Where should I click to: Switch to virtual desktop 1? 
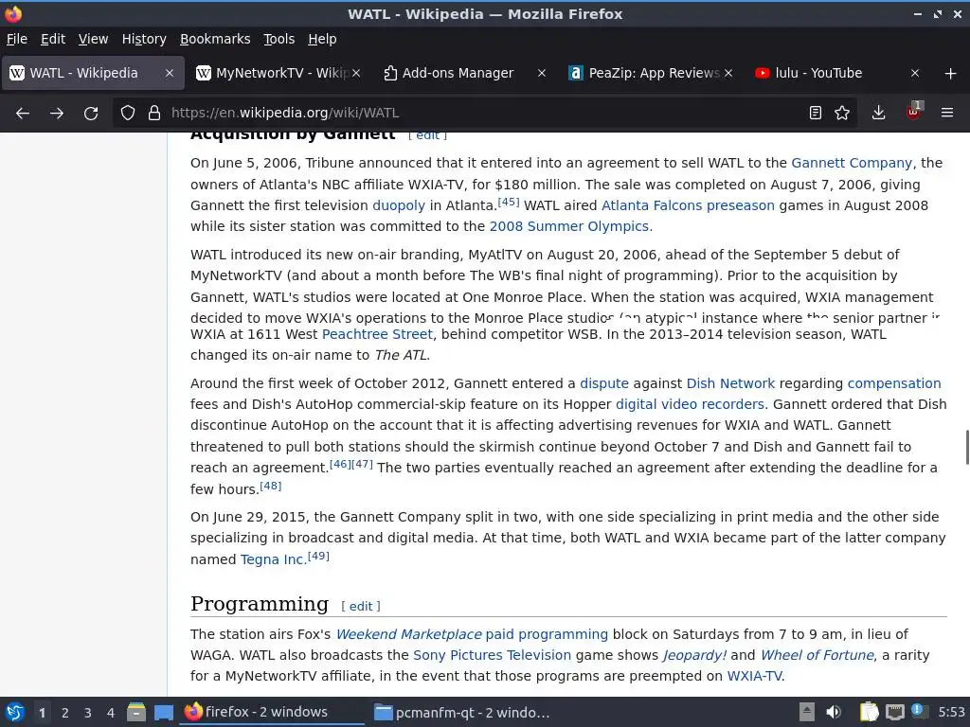[42, 713]
